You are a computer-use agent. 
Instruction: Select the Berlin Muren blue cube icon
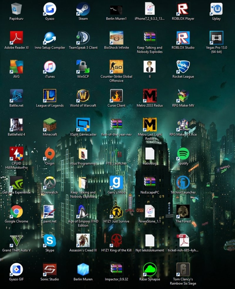point(83,269)
